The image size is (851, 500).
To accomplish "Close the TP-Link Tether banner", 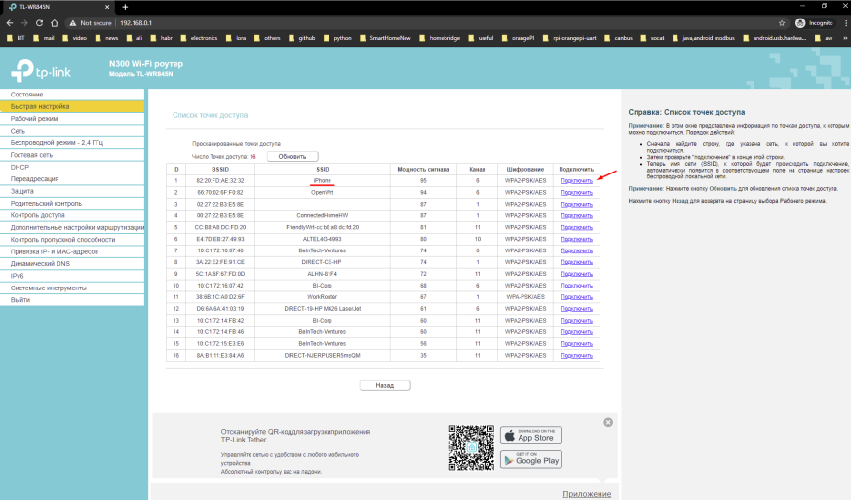I will coord(608,422).
